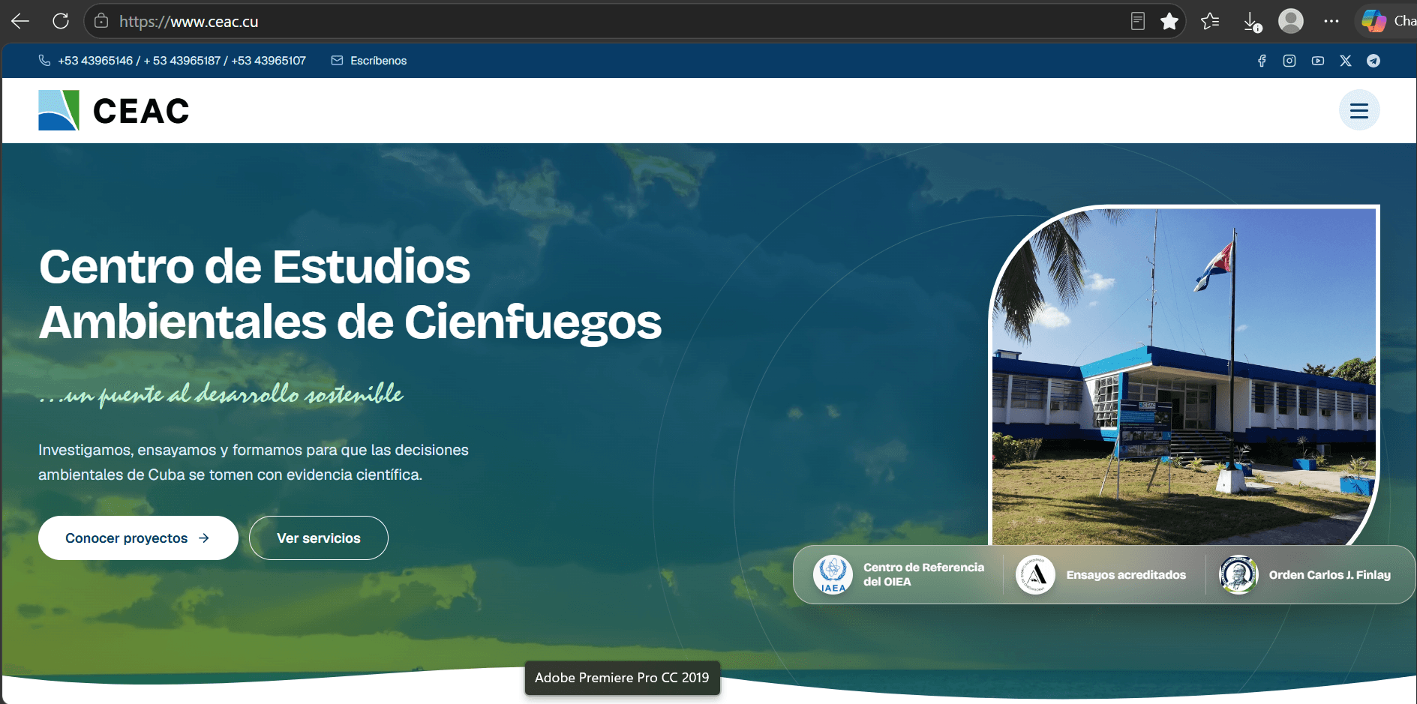Click the phone numbers text in header
This screenshot has height=704, width=1417.
point(182,60)
